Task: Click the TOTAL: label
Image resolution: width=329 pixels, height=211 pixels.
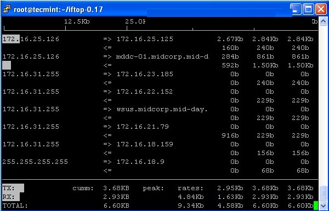Action: point(15,206)
